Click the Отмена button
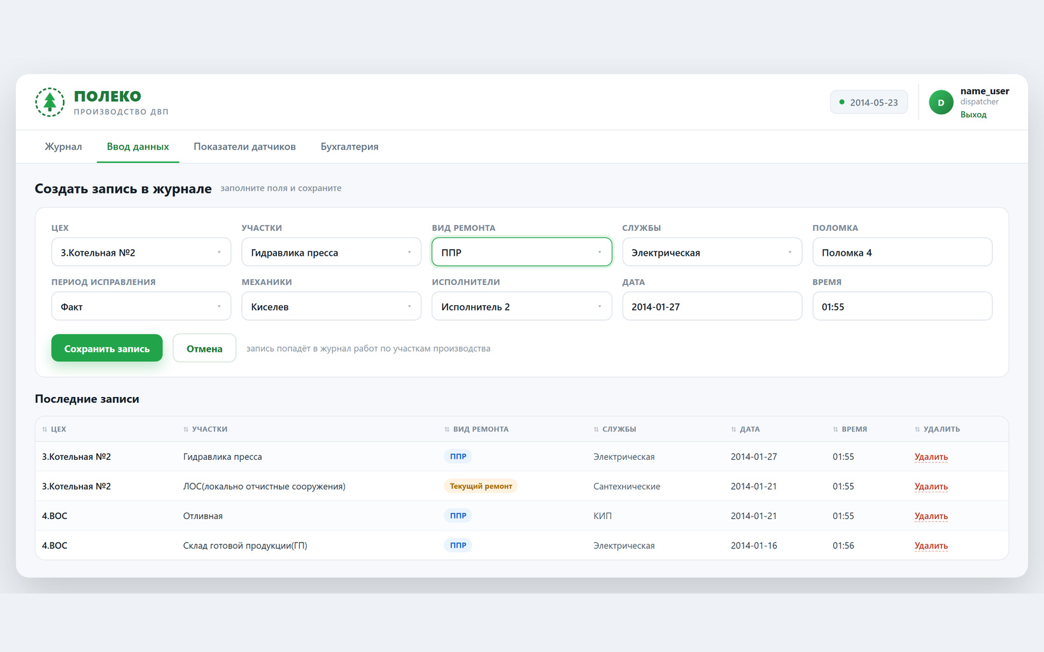 coord(204,349)
